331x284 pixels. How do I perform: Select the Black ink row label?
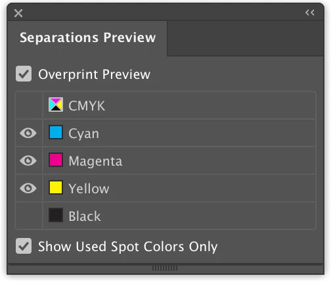(x=85, y=216)
